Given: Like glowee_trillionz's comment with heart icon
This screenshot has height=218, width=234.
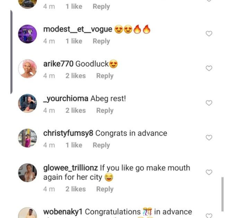Looking at the screenshot, I should pos(209,172).
